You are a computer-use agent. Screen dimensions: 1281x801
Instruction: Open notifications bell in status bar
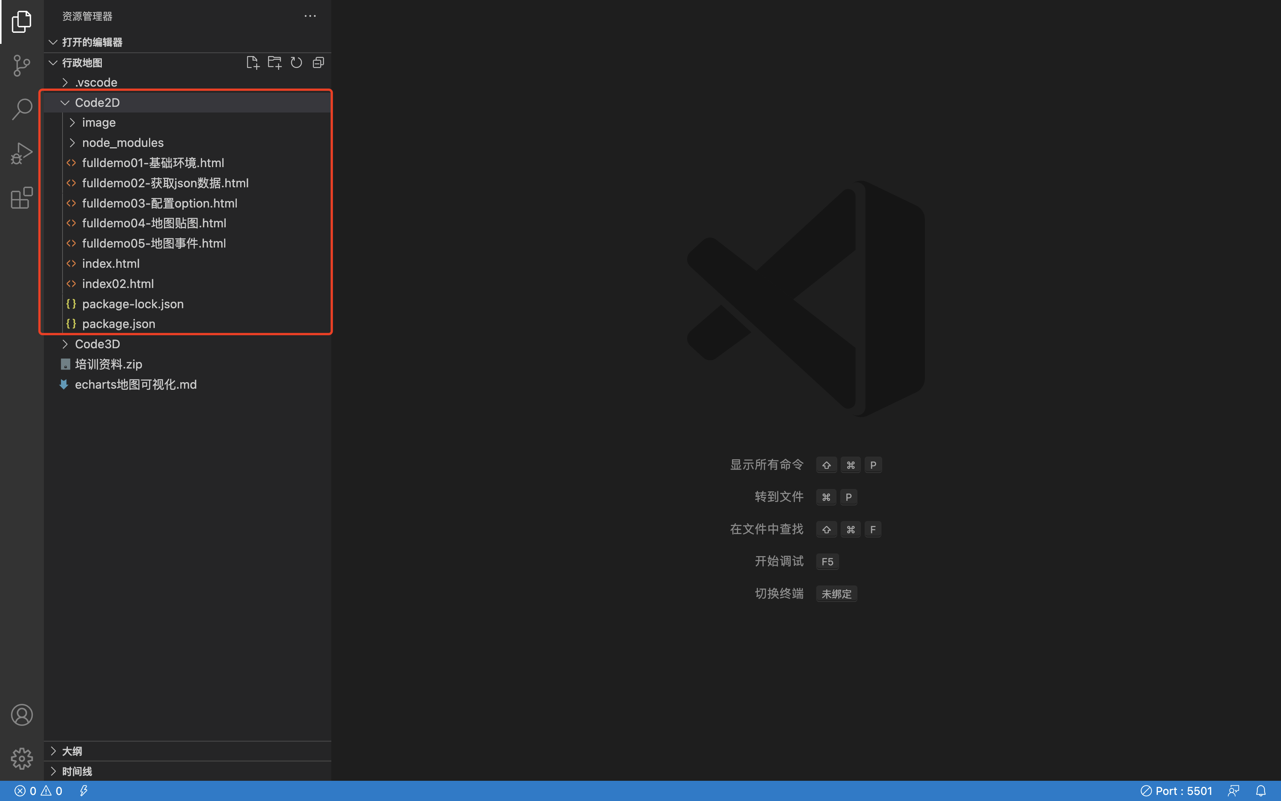pos(1260,791)
